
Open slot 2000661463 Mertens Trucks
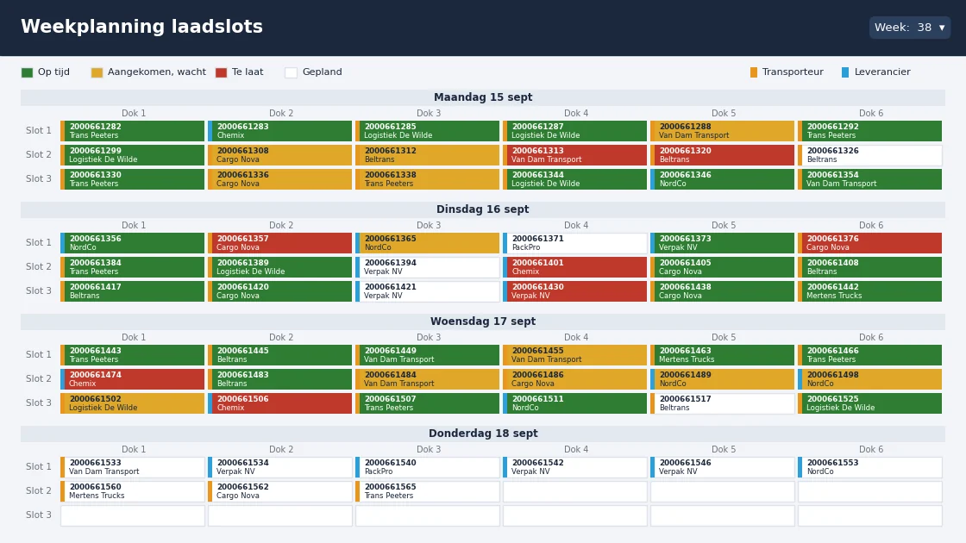tap(723, 355)
